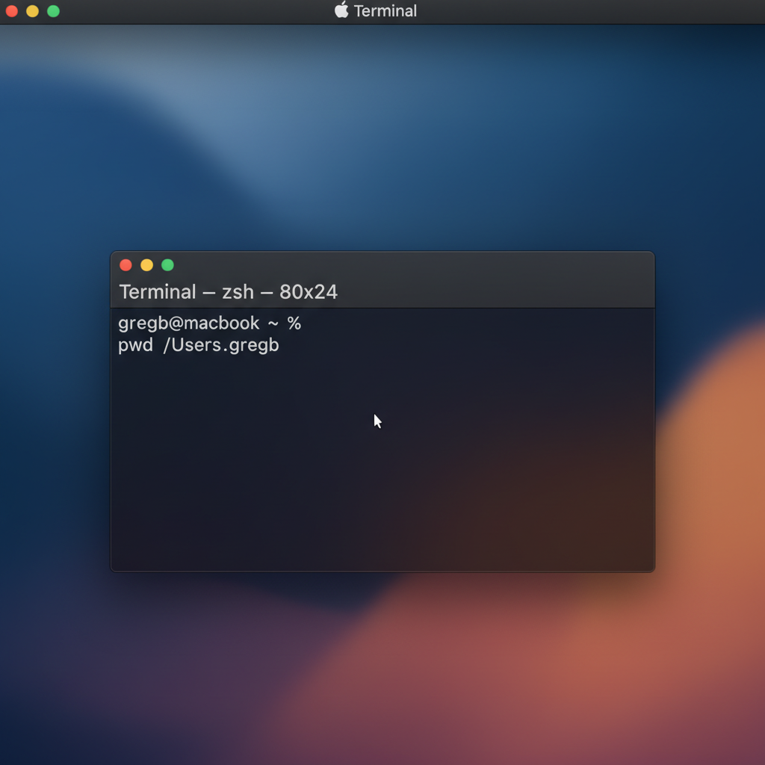Click the pwd command text

(x=136, y=345)
